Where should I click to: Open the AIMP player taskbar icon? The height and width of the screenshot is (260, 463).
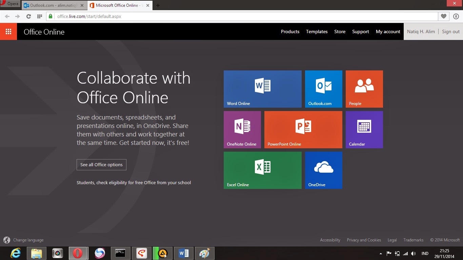163,253
